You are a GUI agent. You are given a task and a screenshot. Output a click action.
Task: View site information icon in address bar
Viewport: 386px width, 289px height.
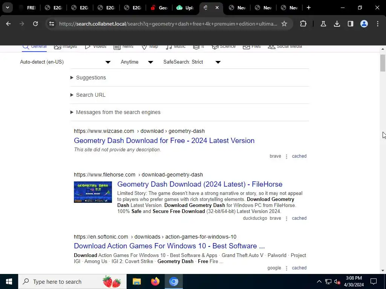pyautogui.click(x=51, y=24)
